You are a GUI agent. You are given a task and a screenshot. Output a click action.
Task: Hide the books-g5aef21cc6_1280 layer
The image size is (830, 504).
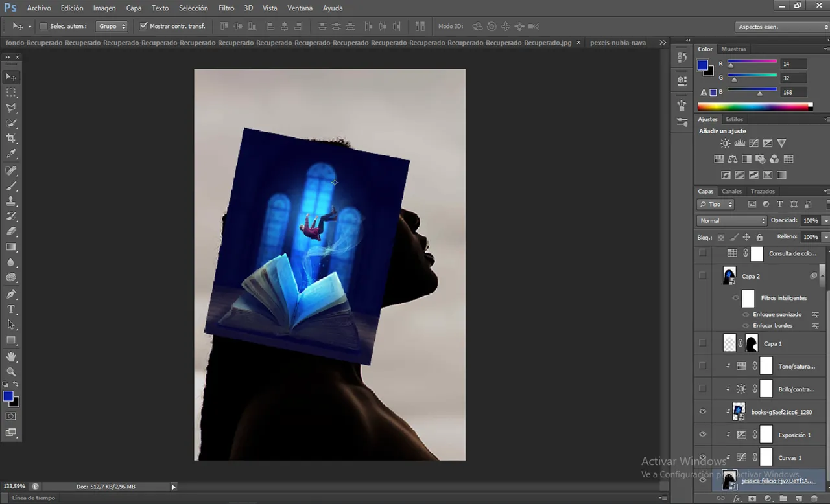pos(702,412)
